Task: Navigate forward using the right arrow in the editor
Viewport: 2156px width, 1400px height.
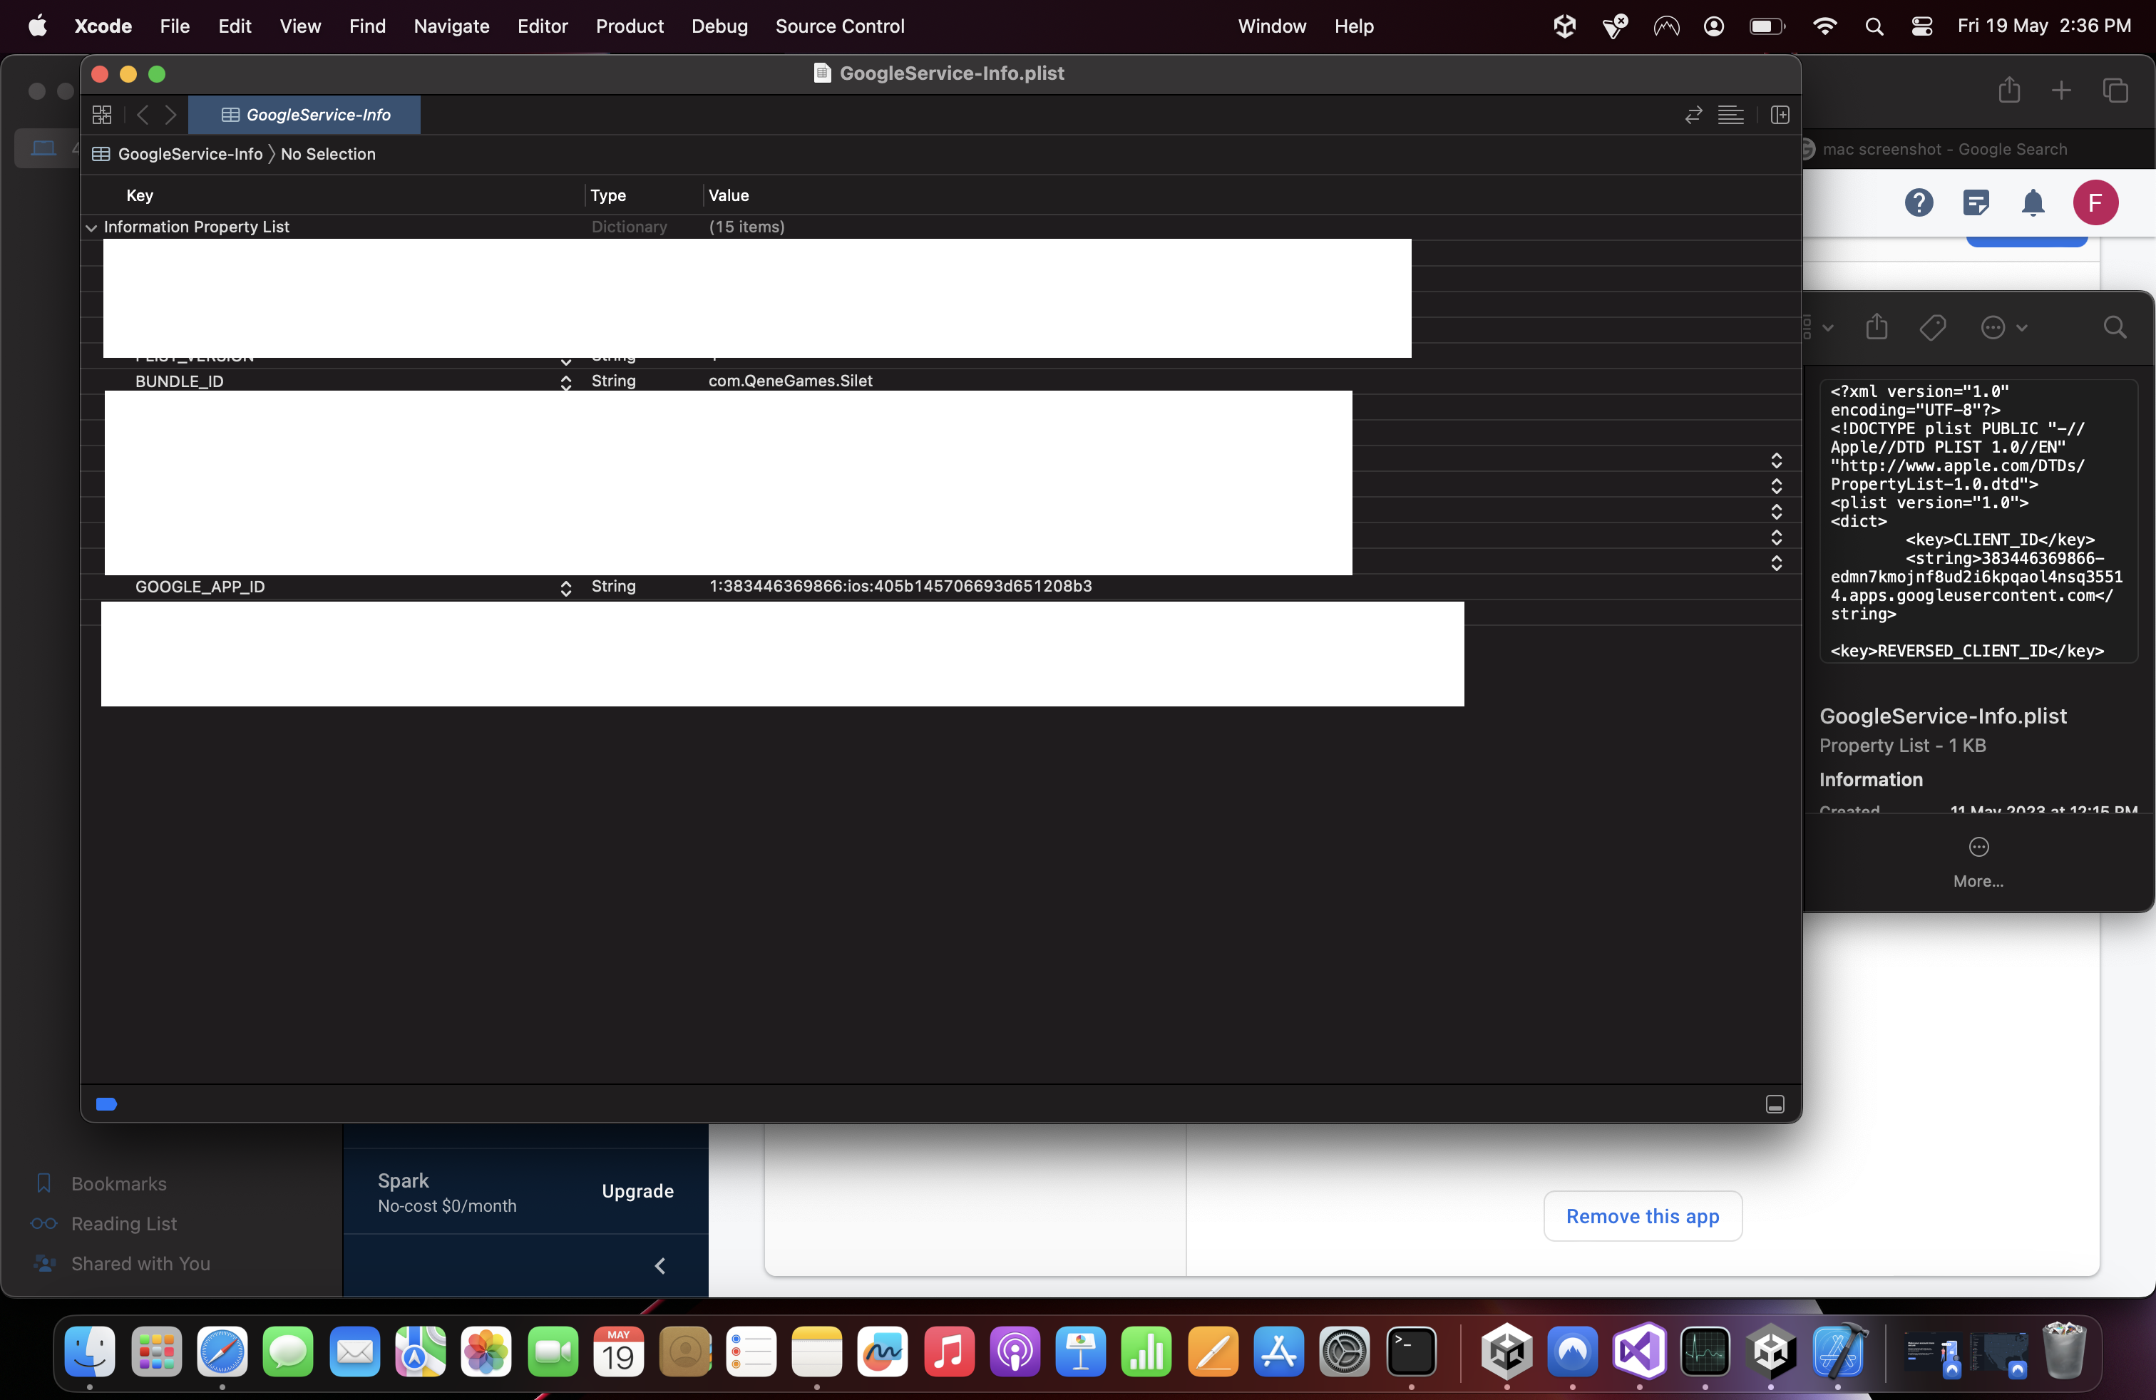Action: click(x=170, y=115)
